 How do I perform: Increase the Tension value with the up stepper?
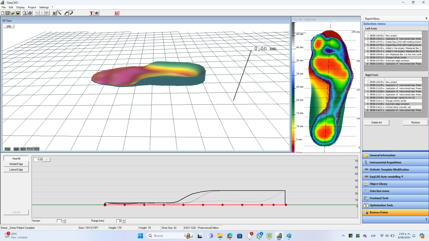(x=64, y=220)
